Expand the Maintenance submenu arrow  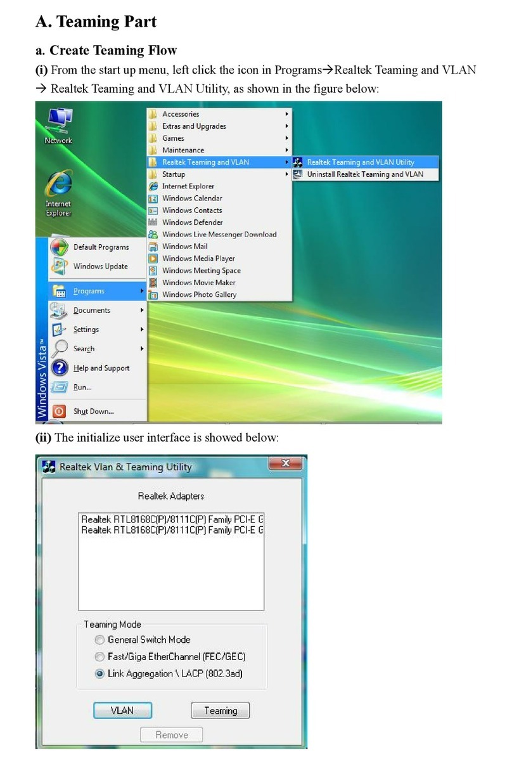click(287, 150)
